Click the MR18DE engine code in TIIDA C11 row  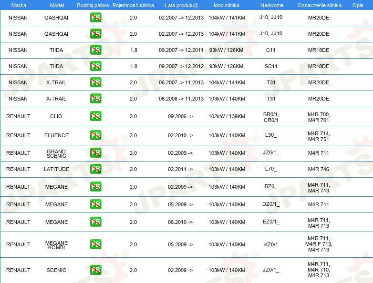pos(319,50)
